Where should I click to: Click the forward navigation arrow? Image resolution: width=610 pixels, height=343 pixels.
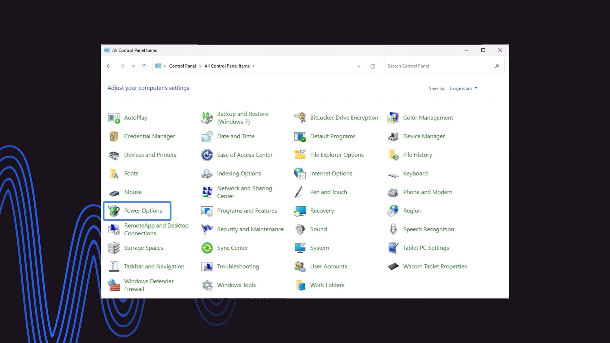pyautogui.click(x=122, y=66)
